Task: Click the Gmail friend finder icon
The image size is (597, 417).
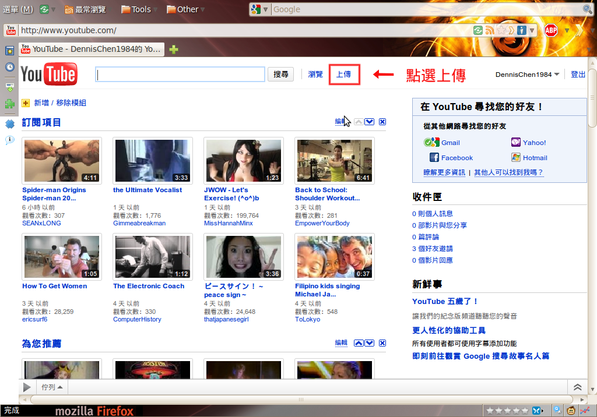Action: coord(431,142)
